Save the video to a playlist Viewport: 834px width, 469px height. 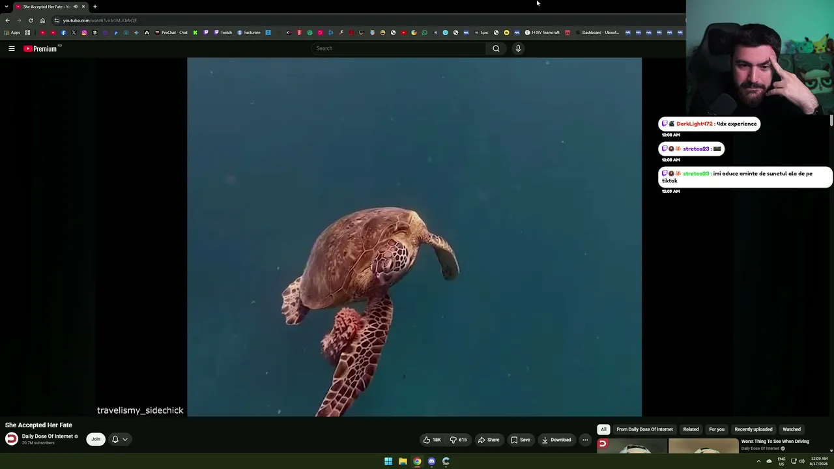tap(521, 440)
